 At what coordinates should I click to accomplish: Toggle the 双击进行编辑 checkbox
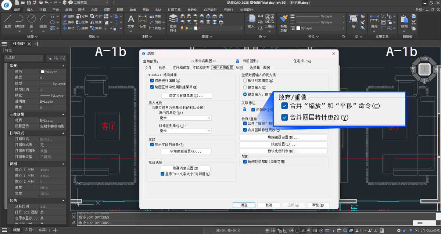pos(152,81)
